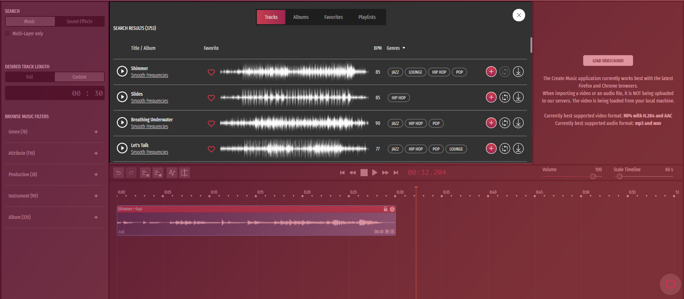Set desired track length to Full

30,77
